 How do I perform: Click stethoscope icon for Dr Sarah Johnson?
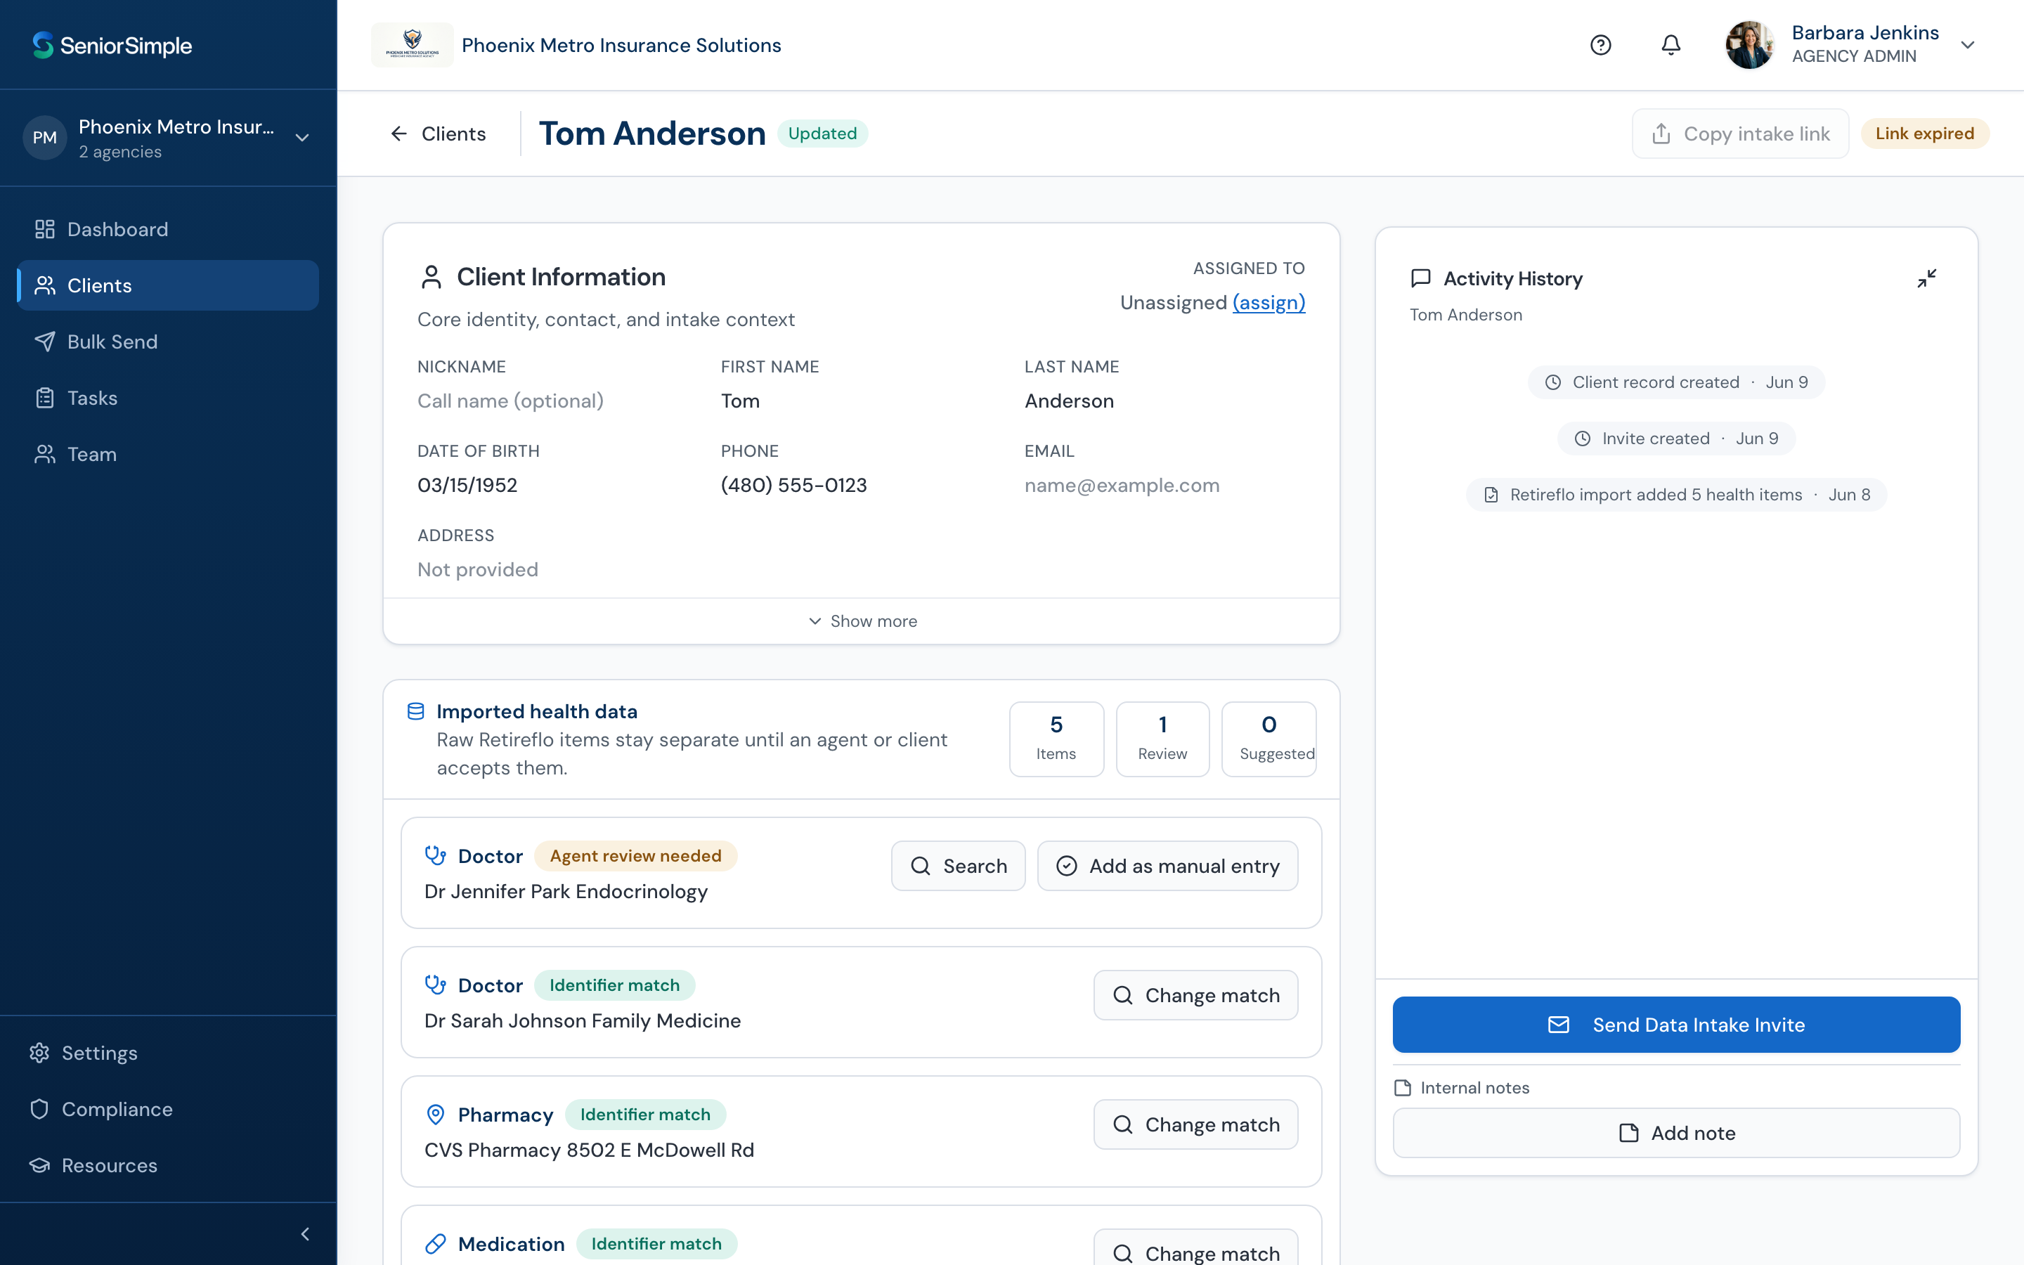pyautogui.click(x=435, y=985)
